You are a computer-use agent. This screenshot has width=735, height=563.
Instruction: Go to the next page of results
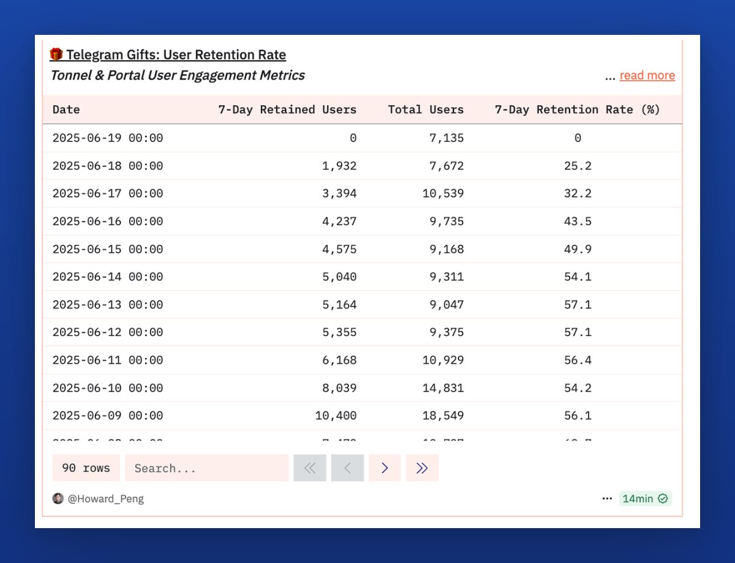[x=385, y=468]
